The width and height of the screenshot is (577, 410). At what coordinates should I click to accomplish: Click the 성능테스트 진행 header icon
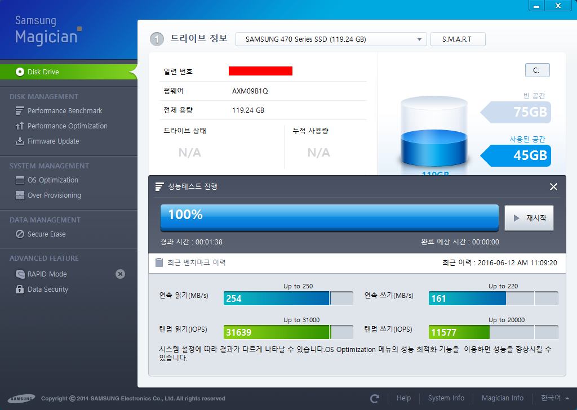click(x=159, y=187)
